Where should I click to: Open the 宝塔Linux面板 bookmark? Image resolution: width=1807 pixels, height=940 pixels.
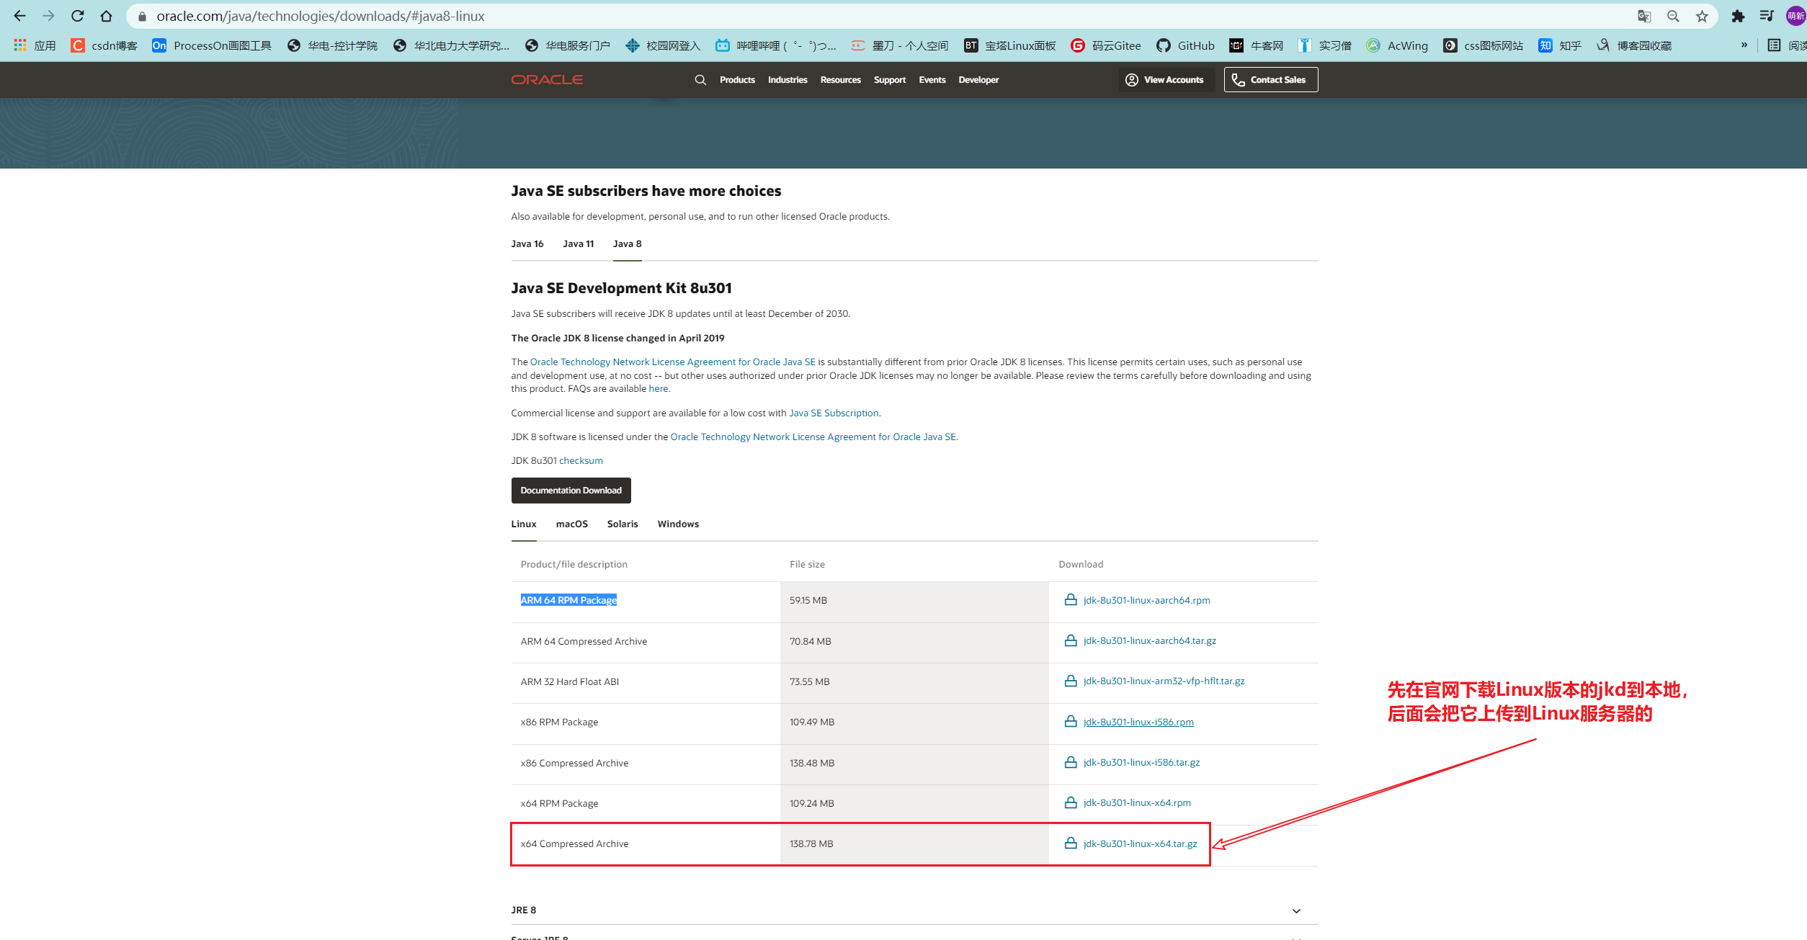pyautogui.click(x=1010, y=45)
